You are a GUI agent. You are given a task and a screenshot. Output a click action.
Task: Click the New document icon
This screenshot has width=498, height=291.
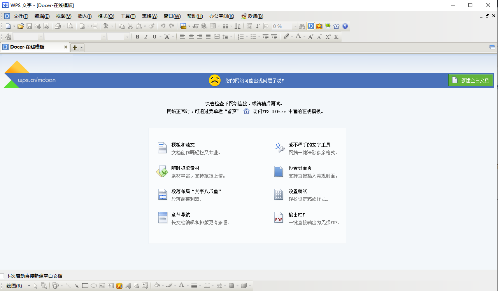pos(9,26)
